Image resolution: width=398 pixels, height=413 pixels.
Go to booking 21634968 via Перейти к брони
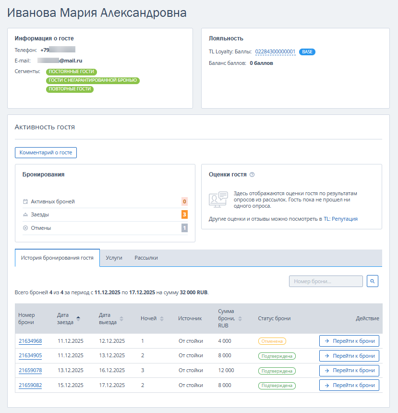click(x=349, y=341)
